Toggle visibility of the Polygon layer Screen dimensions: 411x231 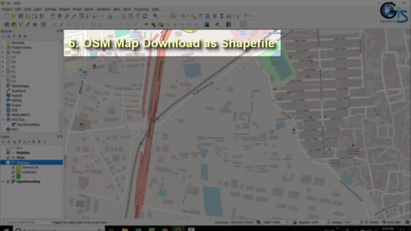tap(8, 162)
